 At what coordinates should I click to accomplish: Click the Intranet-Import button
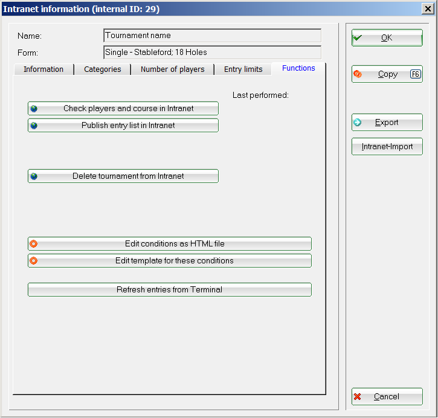387,147
